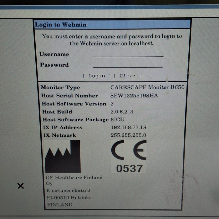The image size is (219, 219).
Task: Click the Username input field
Action: coord(128,54)
